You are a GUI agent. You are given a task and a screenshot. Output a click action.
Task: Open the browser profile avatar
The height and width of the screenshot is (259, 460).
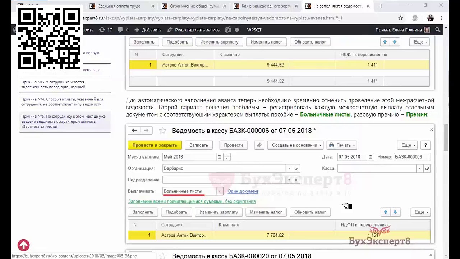coord(431,18)
